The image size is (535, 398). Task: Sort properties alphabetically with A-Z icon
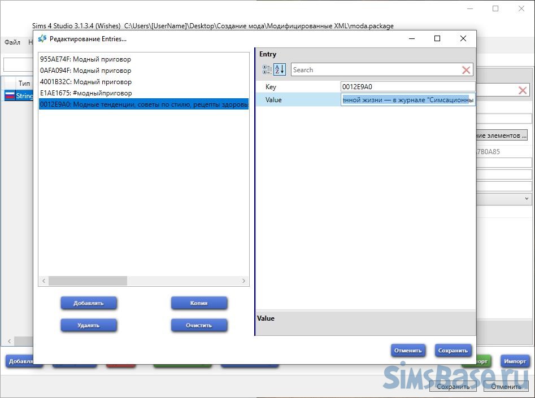[279, 69]
